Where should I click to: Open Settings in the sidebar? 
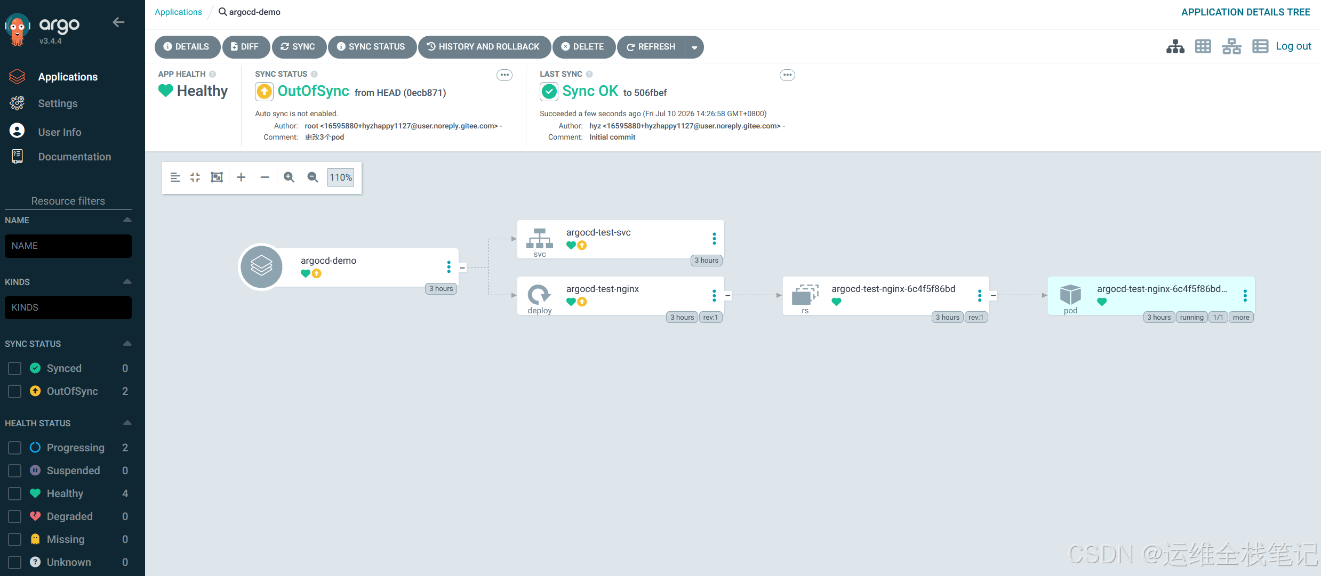(58, 103)
